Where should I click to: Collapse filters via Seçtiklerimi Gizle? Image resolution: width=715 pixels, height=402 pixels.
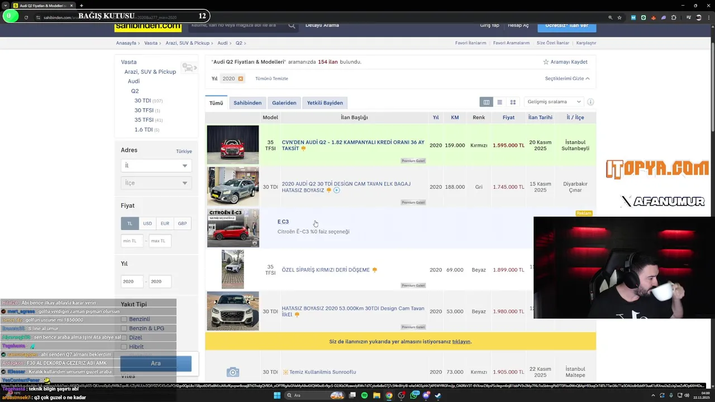pos(567,79)
